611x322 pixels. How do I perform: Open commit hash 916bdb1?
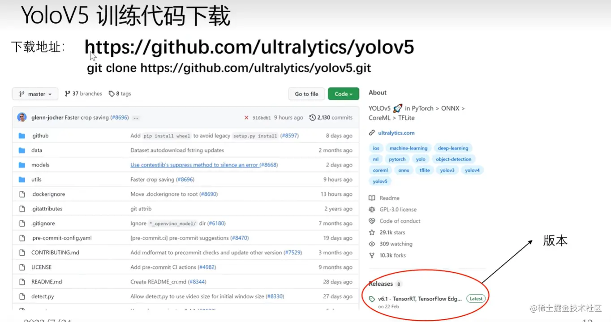[262, 118]
